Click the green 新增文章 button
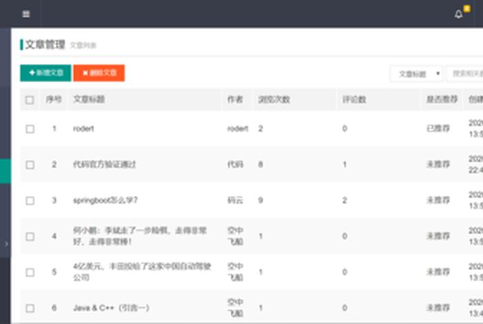 [x=46, y=73]
